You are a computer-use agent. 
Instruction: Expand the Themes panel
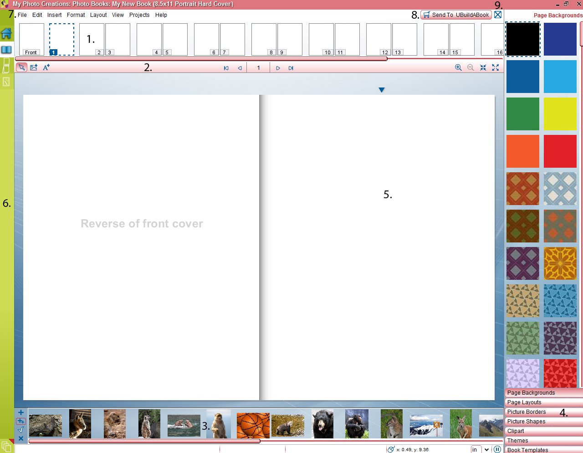544,440
